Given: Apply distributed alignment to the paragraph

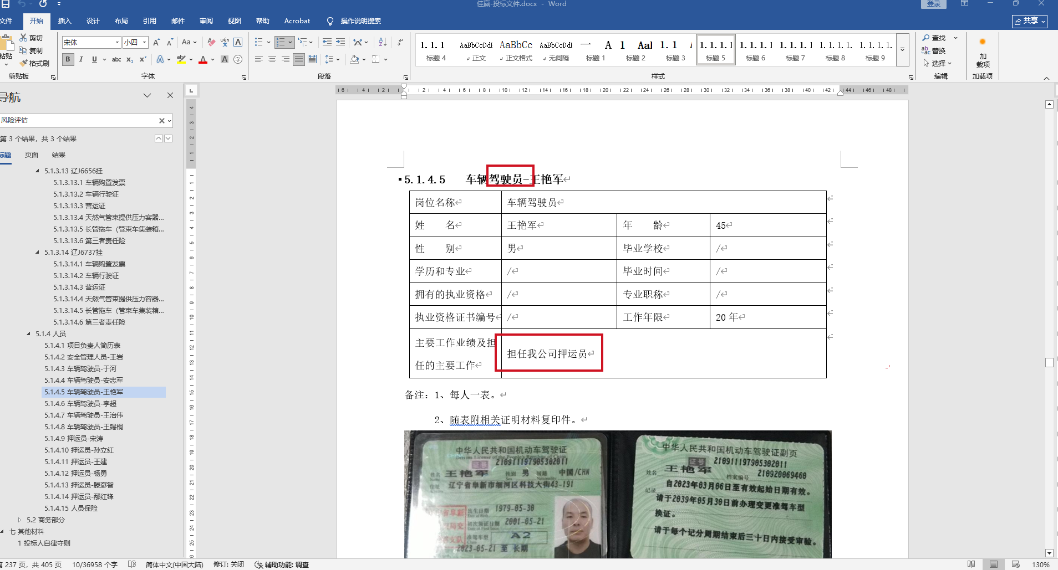Looking at the screenshot, I should pos(312,59).
